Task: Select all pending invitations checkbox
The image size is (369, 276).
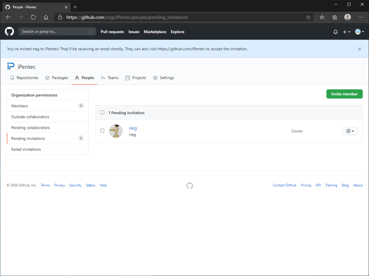Action: coord(102,112)
